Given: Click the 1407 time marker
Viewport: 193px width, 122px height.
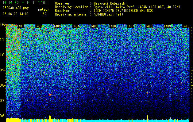Looking at the screenshot, I should click(130, 26).
